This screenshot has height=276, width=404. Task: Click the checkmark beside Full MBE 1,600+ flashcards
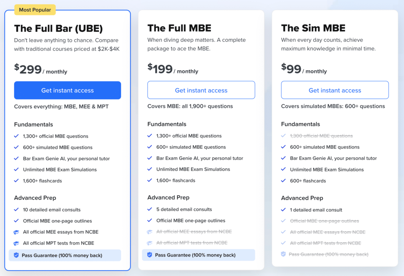coord(150,181)
